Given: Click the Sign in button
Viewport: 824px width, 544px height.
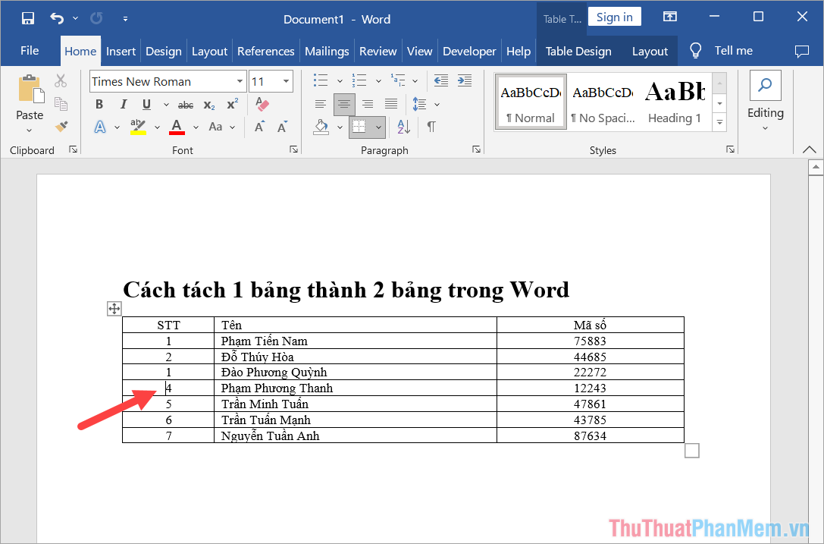Looking at the screenshot, I should 614,16.
